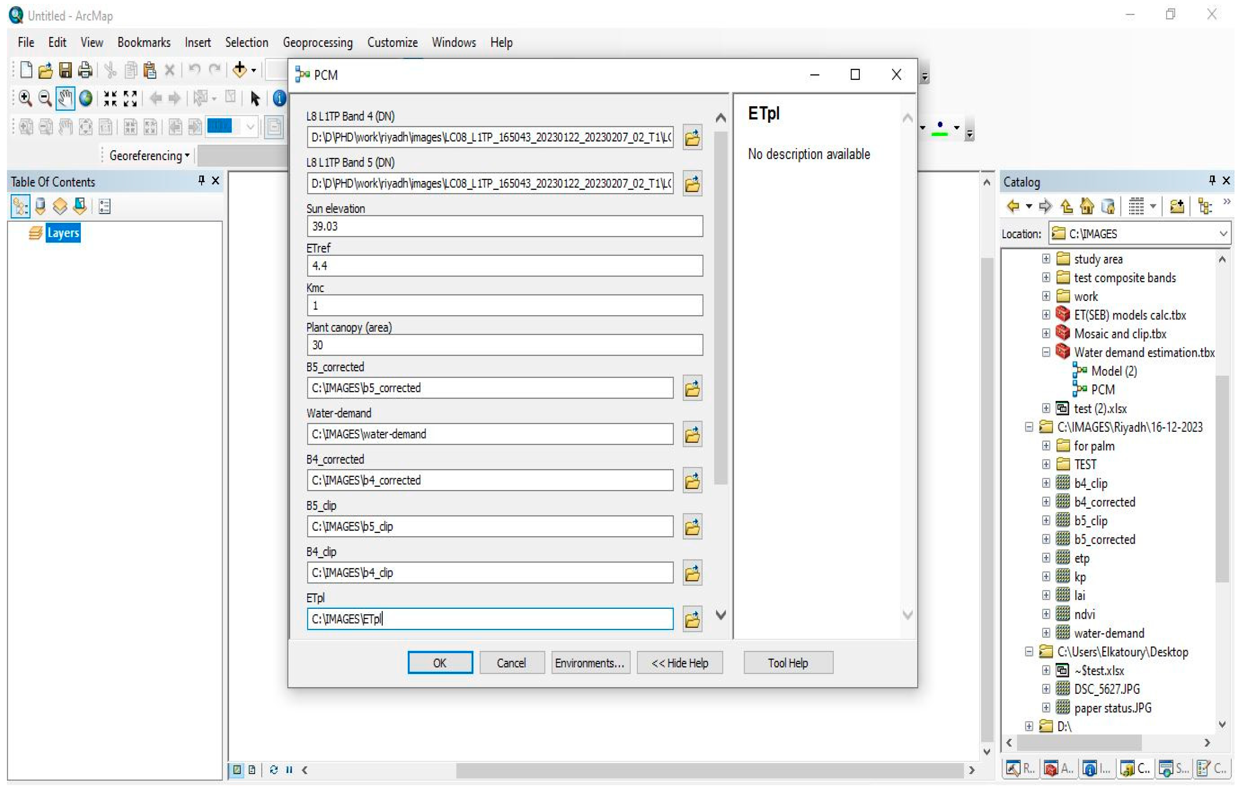
Task: Select the Pan hand tool
Action: click(x=65, y=98)
